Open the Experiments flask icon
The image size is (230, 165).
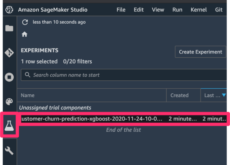9,126
